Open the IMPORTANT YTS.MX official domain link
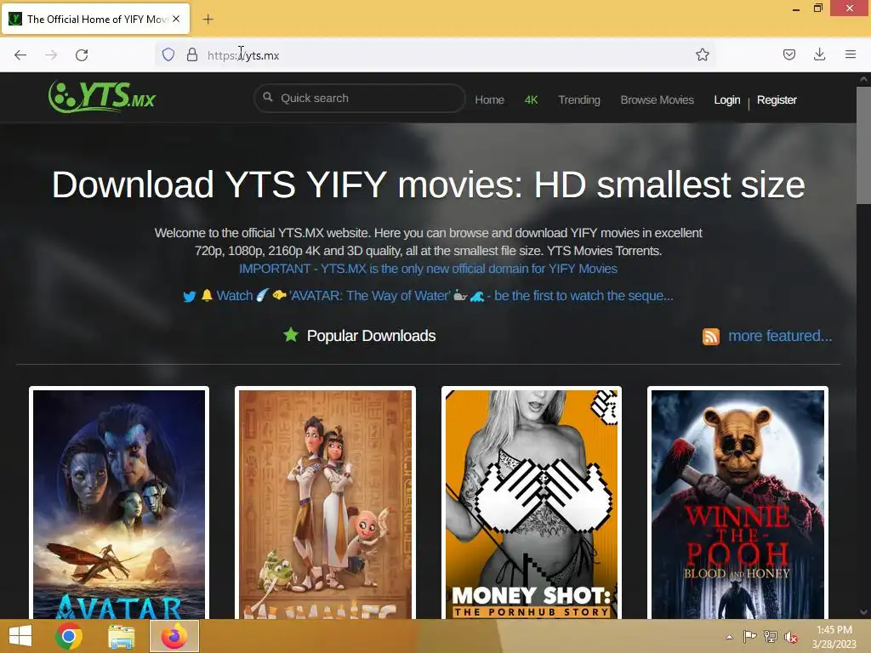The width and height of the screenshot is (871, 653). [x=428, y=269]
